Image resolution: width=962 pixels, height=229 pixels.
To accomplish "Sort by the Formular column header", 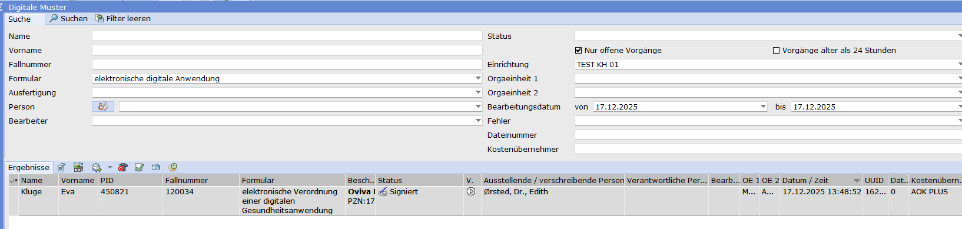I will [292, 181].
